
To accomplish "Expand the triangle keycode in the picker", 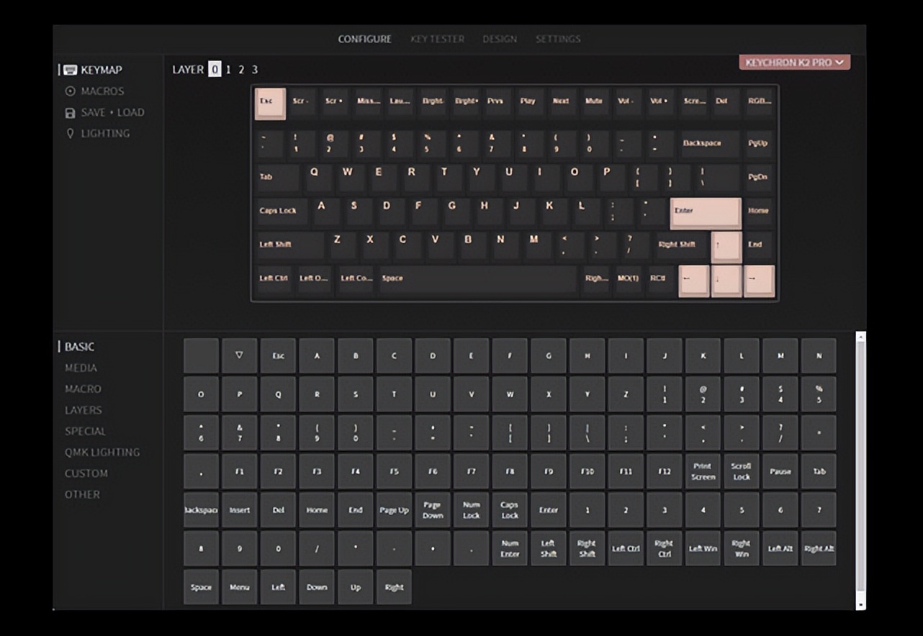I will pyautogui.click(x=240, y=355).
